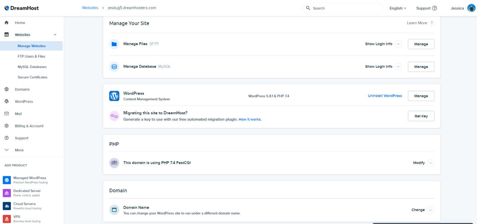Click the Mail envelope icon
This screenshot has height=224, width=477.
6,114
